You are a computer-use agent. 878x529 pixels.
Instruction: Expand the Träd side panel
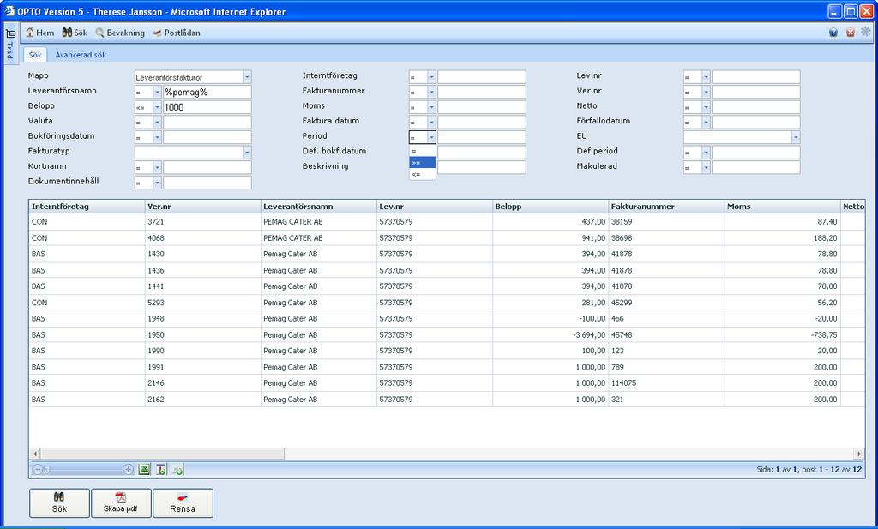10,44
